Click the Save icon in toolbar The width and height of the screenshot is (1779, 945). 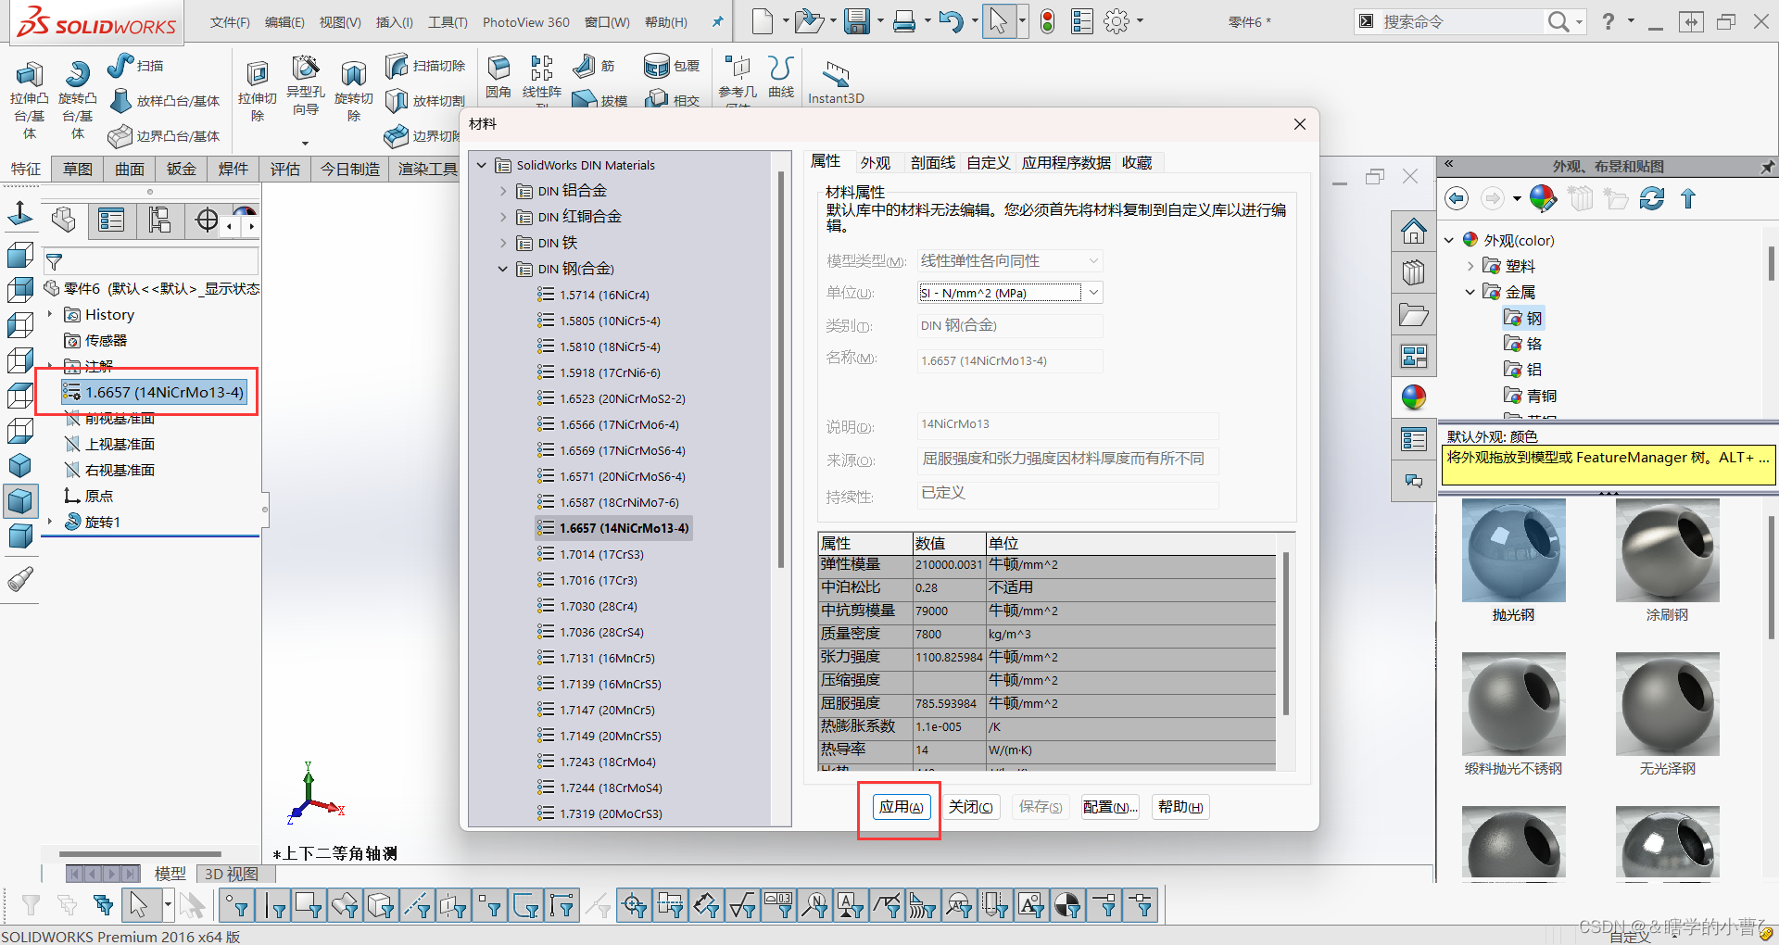pos(856,20)
